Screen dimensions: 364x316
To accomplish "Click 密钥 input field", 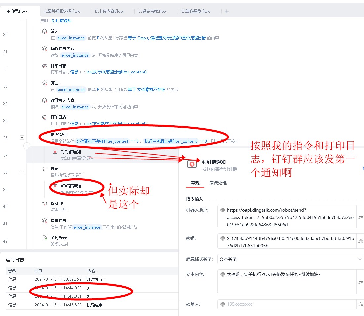I will click(287, 242).
